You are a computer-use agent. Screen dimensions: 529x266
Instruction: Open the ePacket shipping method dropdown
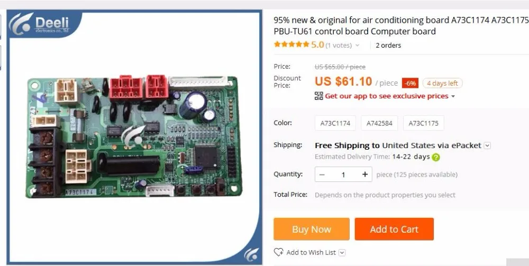[x=487, y=145]
